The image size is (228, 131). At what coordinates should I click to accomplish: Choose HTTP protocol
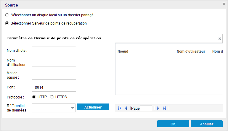tap(34, 97)
